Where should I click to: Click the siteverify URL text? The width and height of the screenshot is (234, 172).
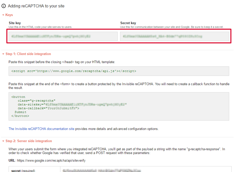[51, 161]
